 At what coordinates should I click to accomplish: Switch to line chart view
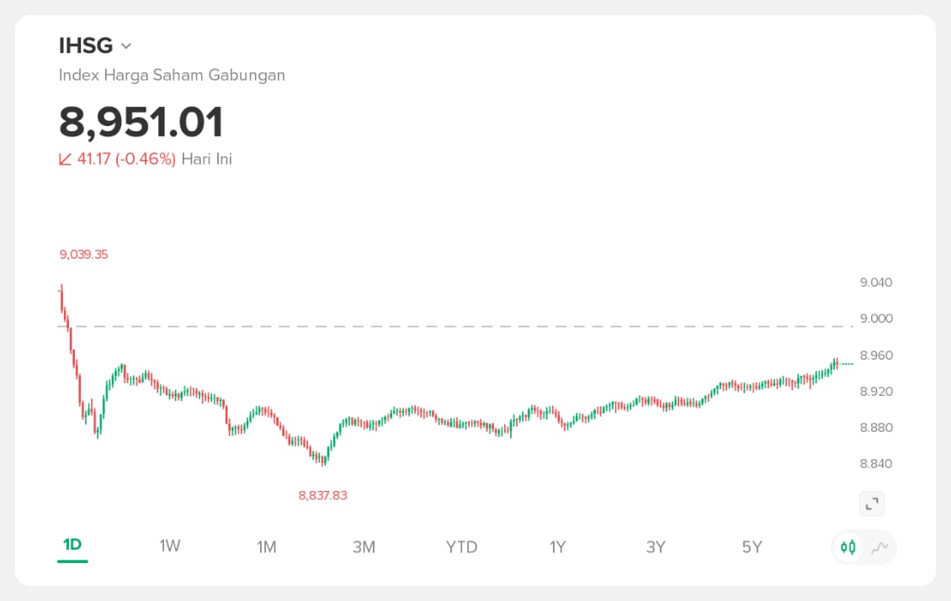879,548
